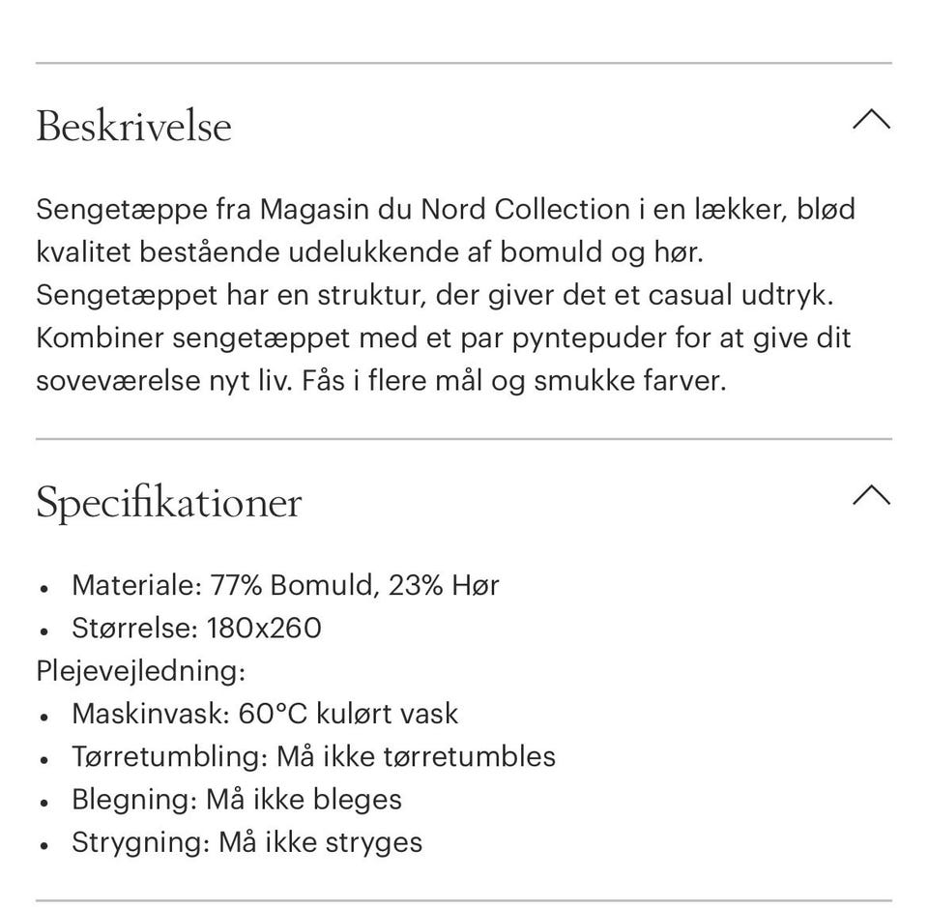Select the Specifikationer section heading
Viewport: 928px width, 909px height.
click(x=168, y=503)
